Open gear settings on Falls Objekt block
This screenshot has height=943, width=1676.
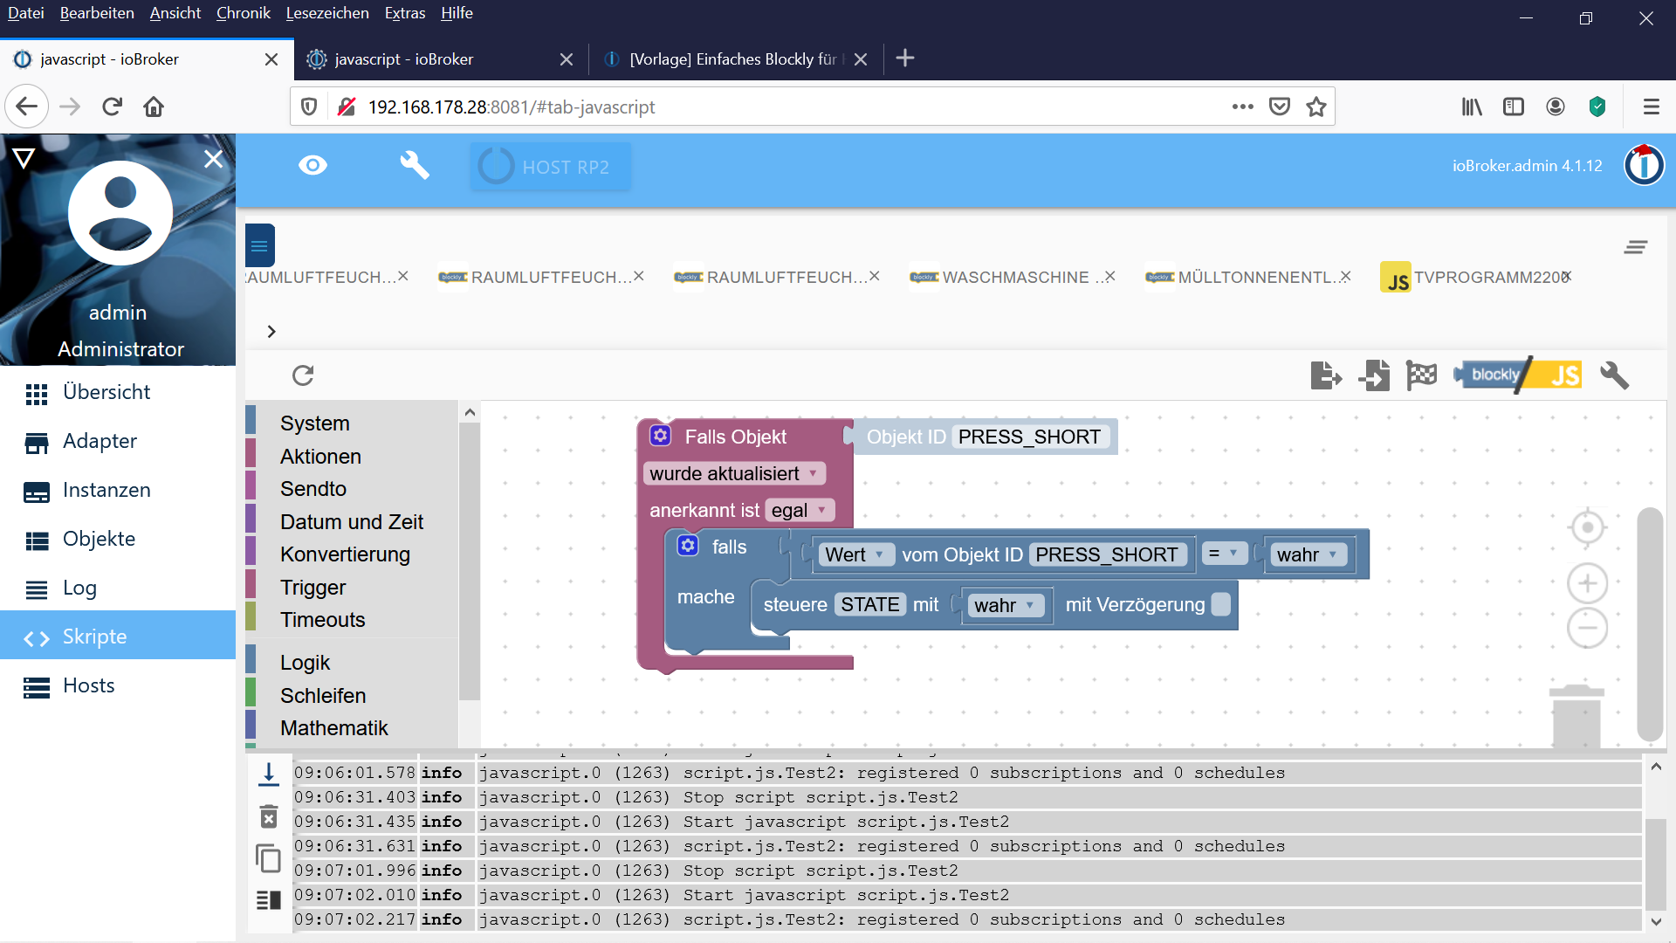point(661,436)
